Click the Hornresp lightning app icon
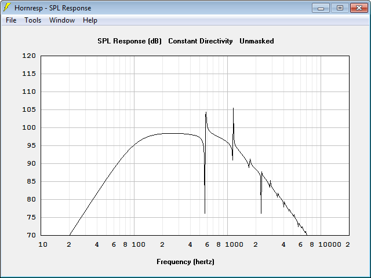This screenshot has height=278, width=371. coord(6,8)
